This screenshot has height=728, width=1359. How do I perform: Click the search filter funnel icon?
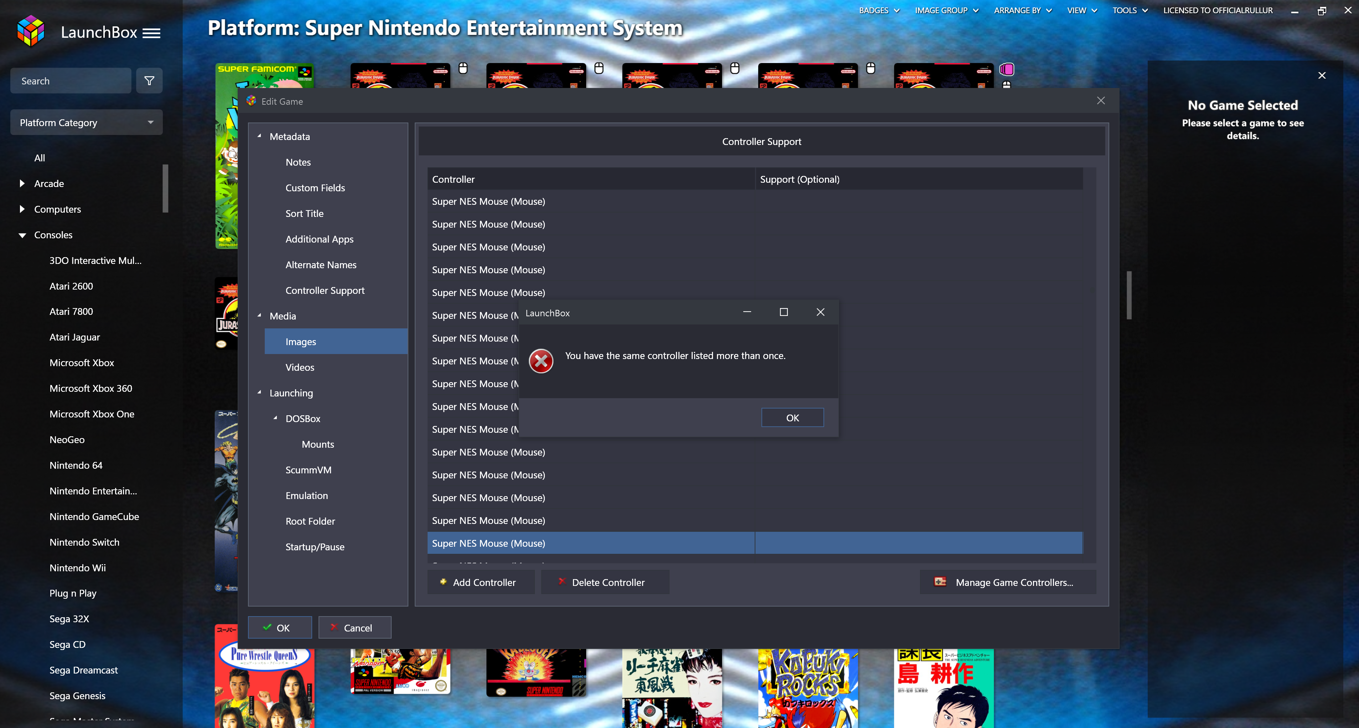click(149, 80)
